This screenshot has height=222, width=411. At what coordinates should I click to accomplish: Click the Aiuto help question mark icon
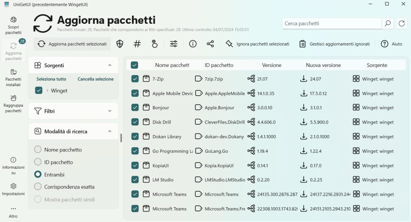[384, 44]
